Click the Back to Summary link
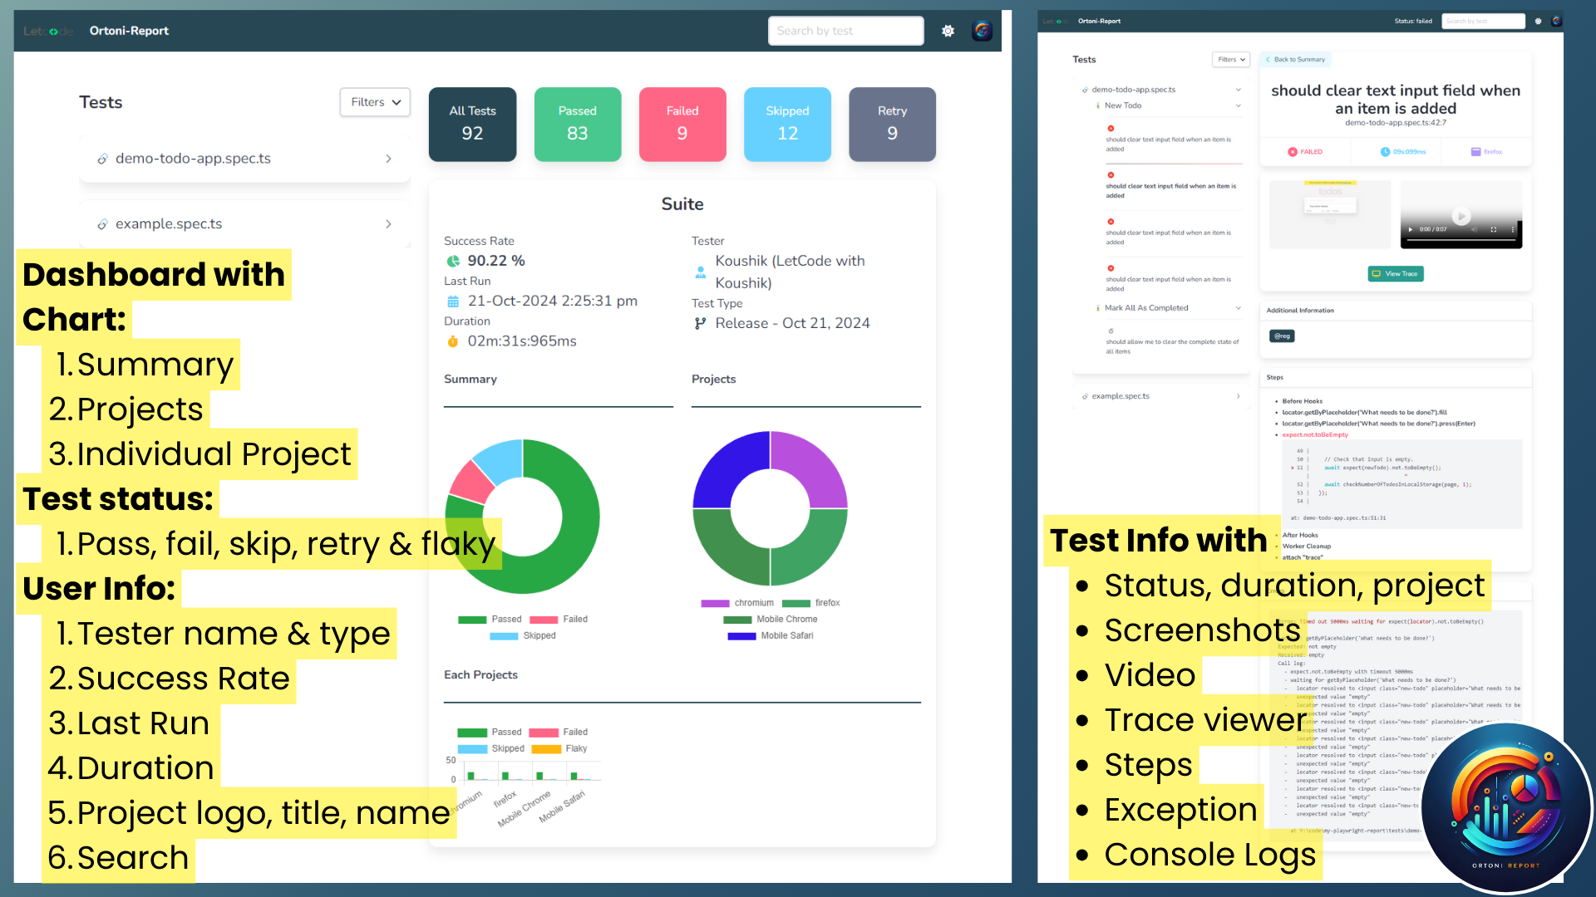Image resolution: width=1596 pixels, height=897 pixels. point(1296,60)
